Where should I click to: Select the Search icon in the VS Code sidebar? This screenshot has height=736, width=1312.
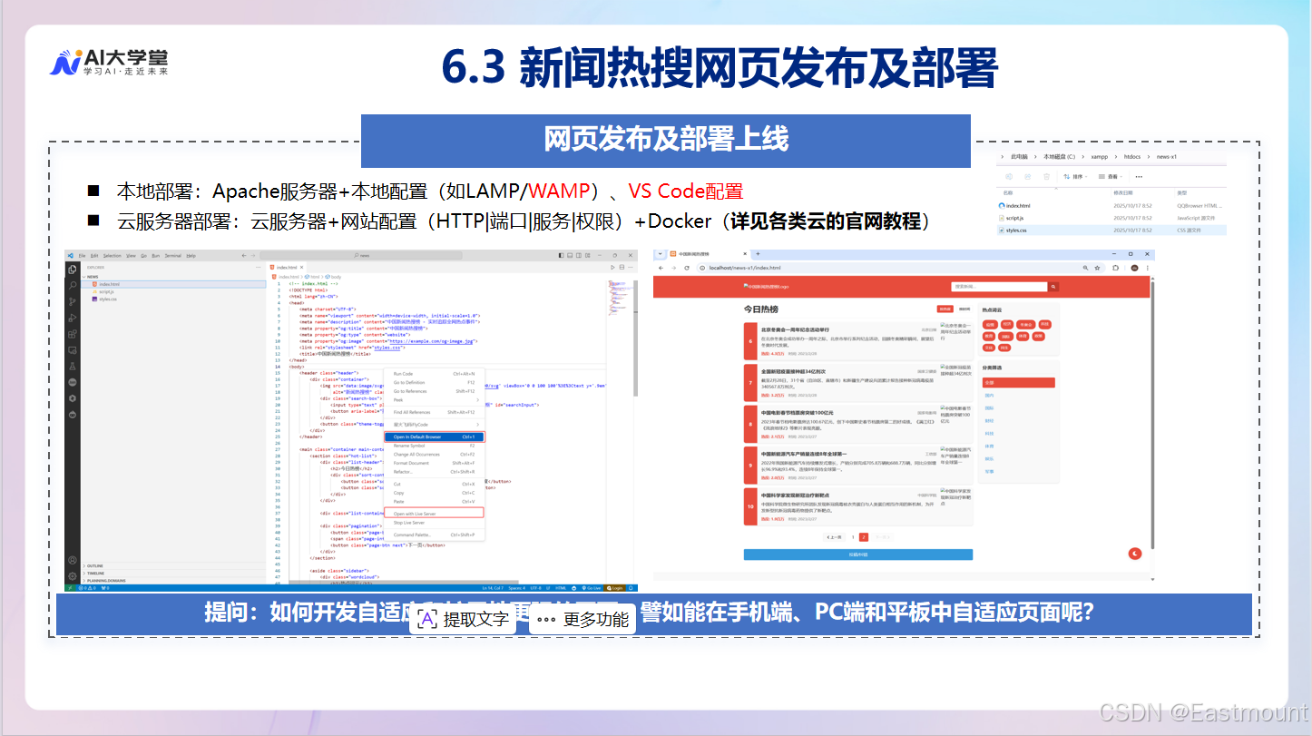click(x=73, y=284)
